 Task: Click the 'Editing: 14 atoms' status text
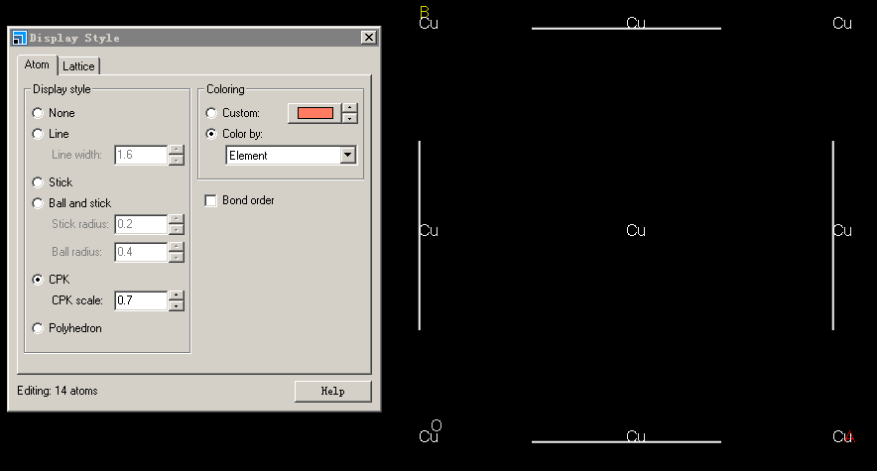(x=58, y=391)
